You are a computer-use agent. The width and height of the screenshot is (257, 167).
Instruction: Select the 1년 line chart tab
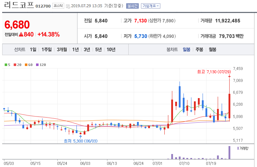tap(75, 49)
